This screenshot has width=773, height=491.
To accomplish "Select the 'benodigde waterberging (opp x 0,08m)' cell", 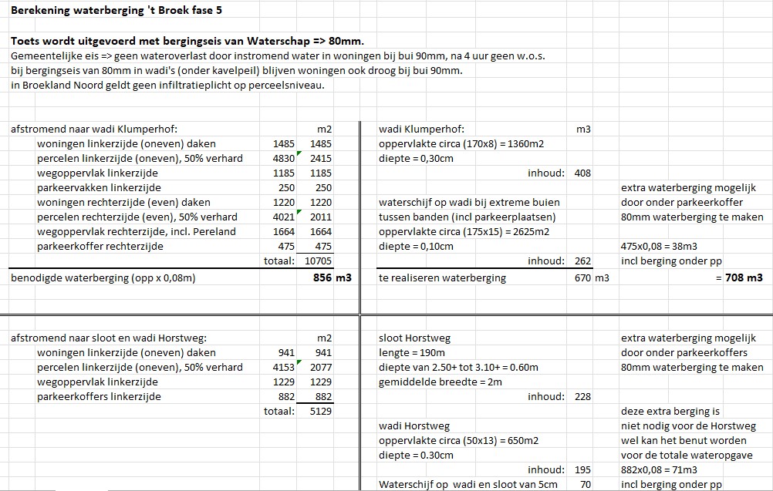I will [x=103, y=277].
